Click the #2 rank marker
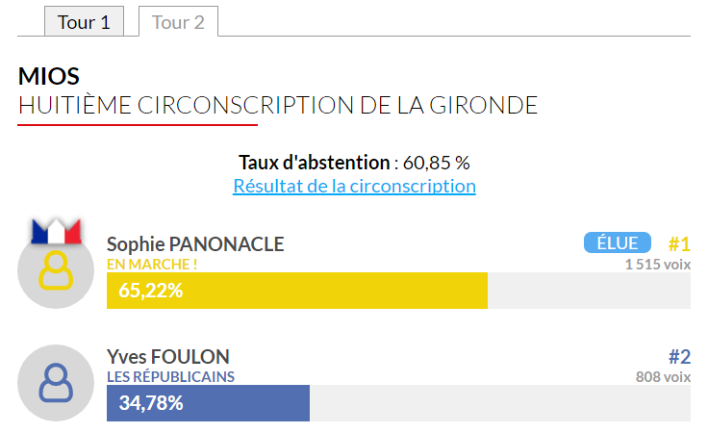Screen dimensions: 708x433 coord(679,357)
